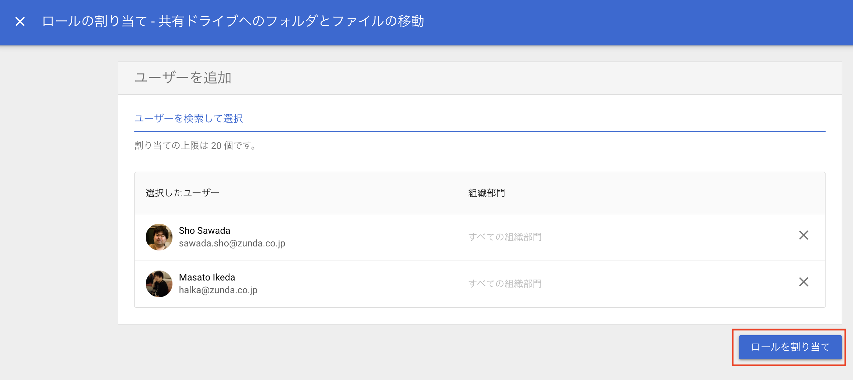Click the 組織部門 column header
853x380 pixels.
click(486, 193)
